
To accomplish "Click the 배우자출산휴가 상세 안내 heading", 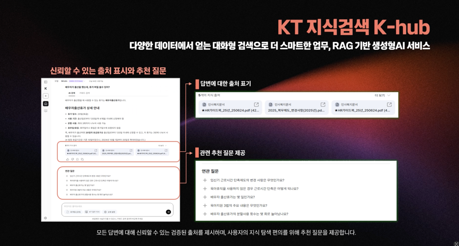I will pos(82,108).
